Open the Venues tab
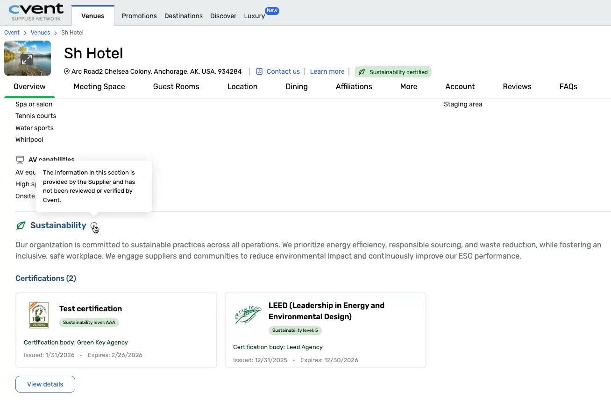 [92, 16]
